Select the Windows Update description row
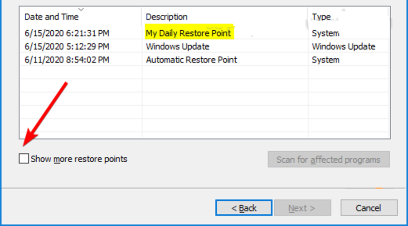Screen dimensions: 408x226 click(x=178, y=47)
